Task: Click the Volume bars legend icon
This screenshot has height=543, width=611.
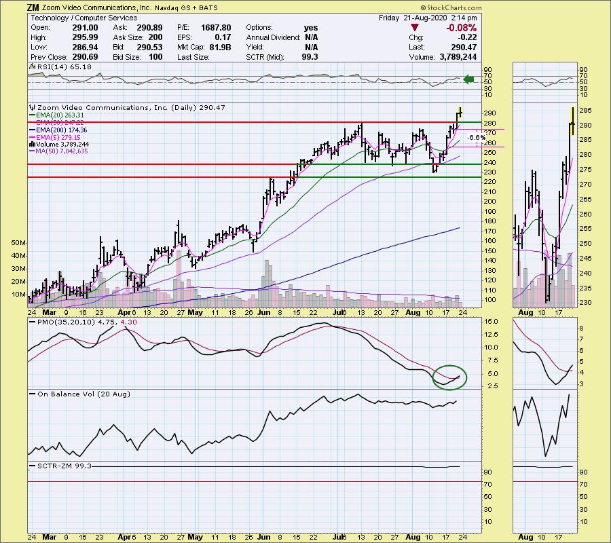Action: [x=31, y=144]
